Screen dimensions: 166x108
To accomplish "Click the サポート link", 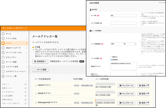I will click(5, 84).
